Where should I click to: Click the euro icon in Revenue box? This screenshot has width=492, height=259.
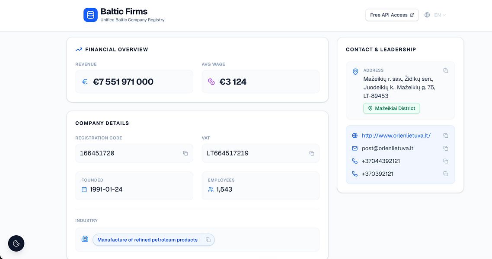[x=85, y=82]
